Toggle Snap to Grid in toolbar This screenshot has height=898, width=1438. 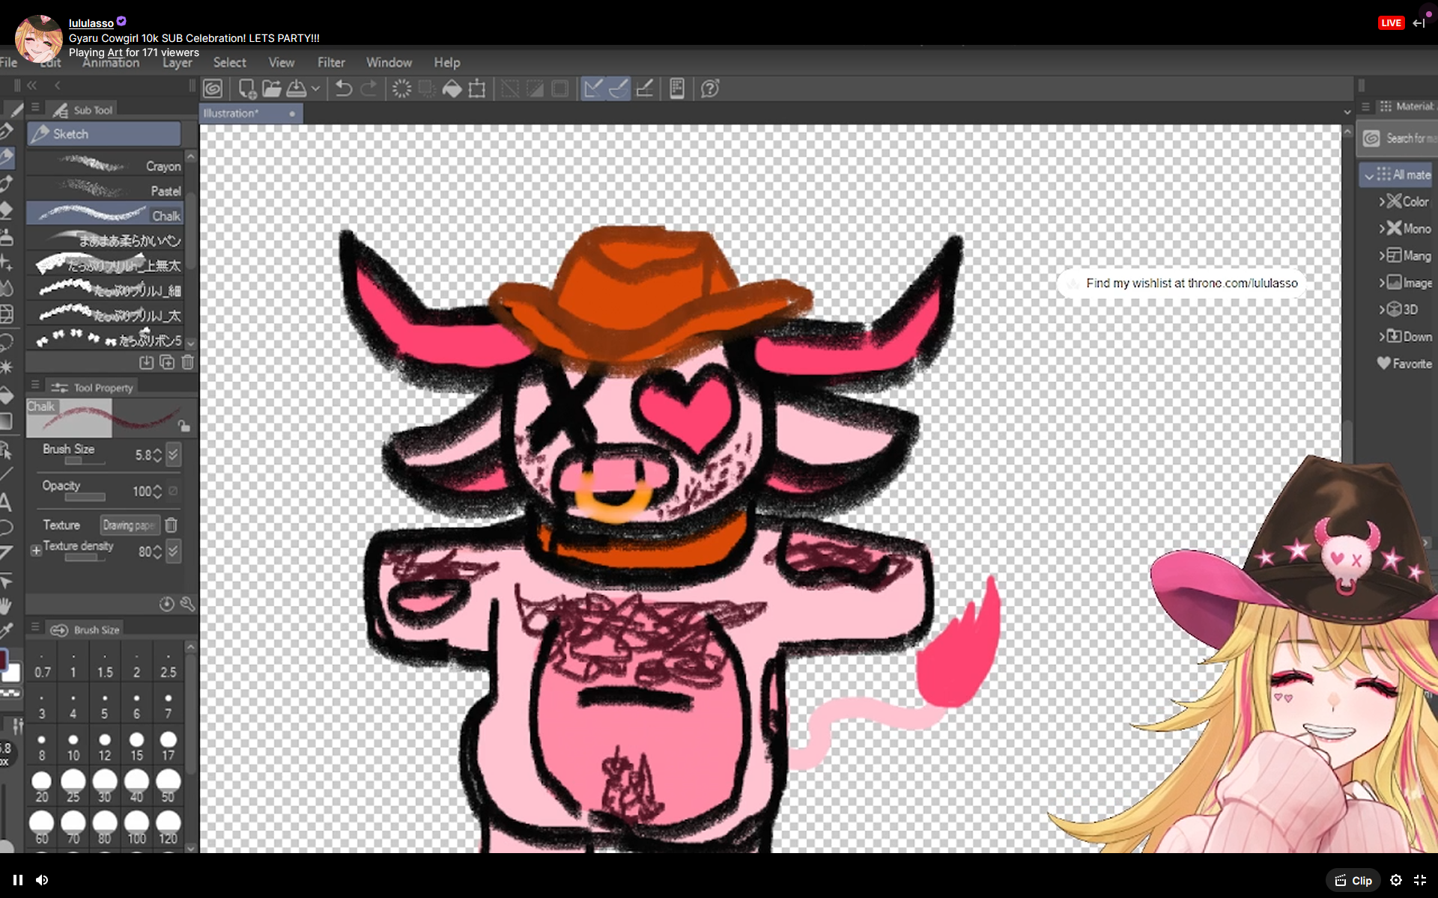click(x=644, y=89)
